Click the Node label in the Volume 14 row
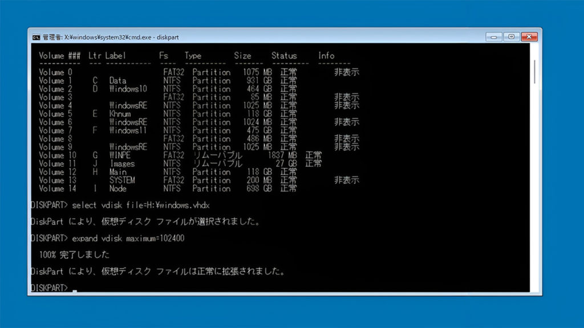584x328 pixels. (x=118, y=188)
